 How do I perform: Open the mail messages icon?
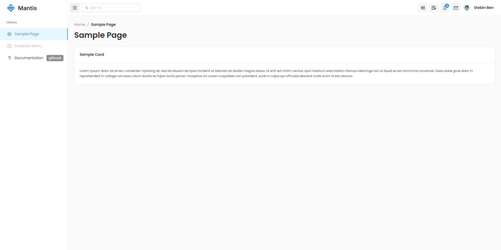point(456,8)
